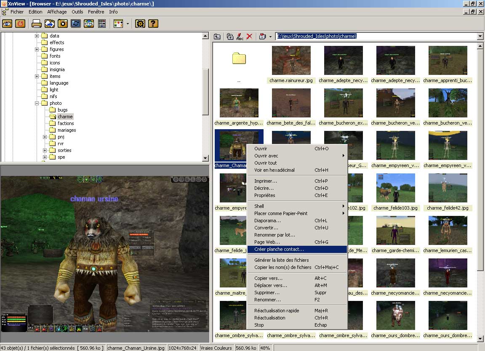Viewport: 485px width, 351px height.
Task: Open the Options gear icon
Action: coord(140,24)
